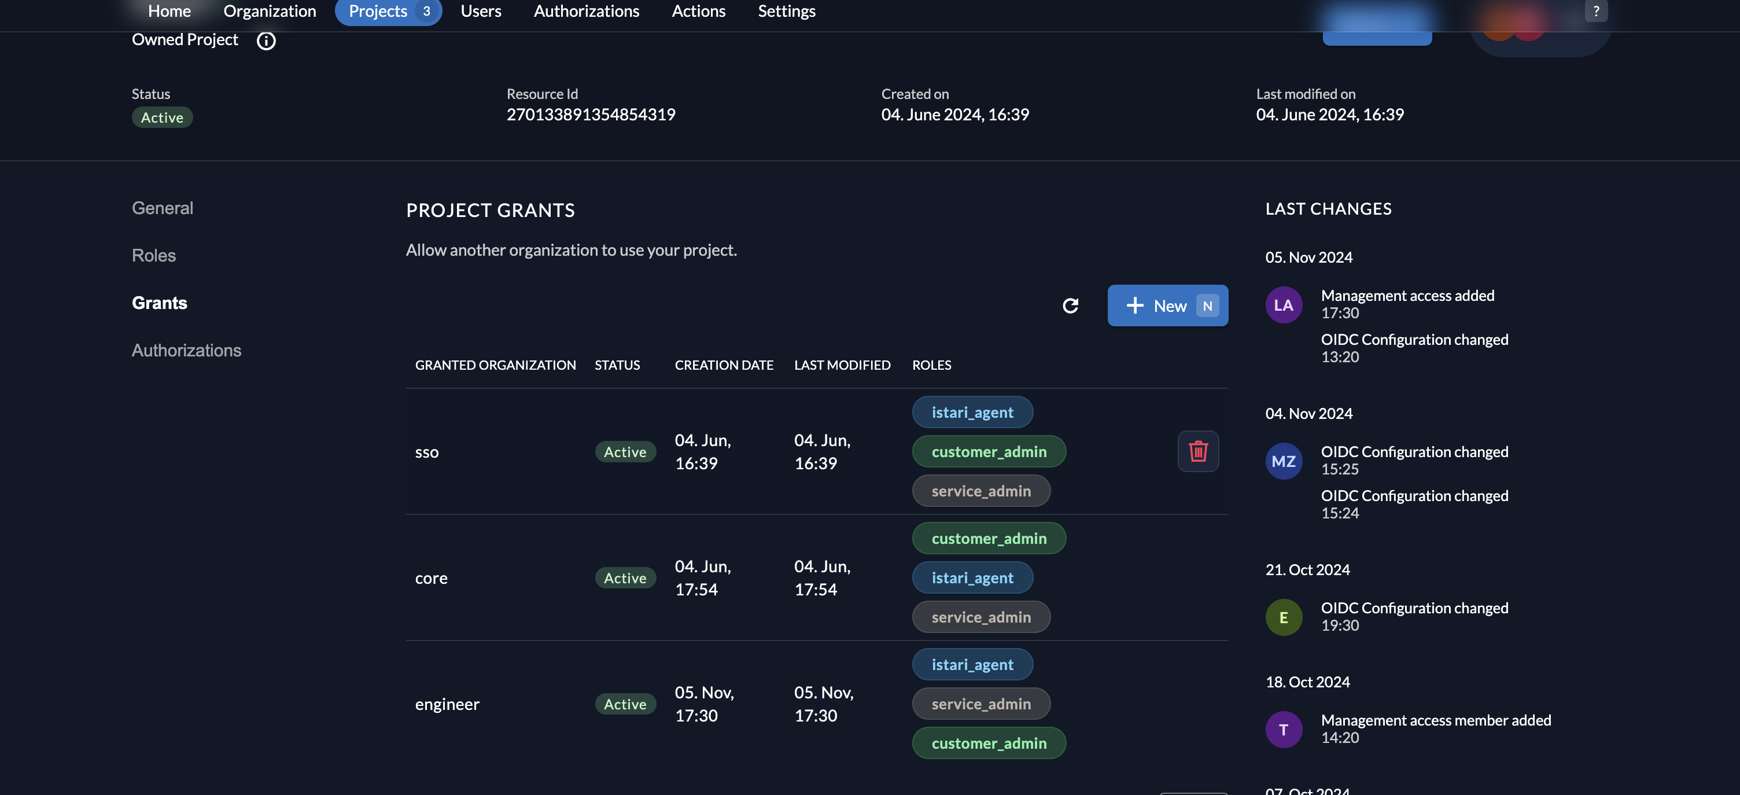Click the info icon beside Owned Project
The width and height of the screenshot is (1740, 795).
tap(266, 41)
